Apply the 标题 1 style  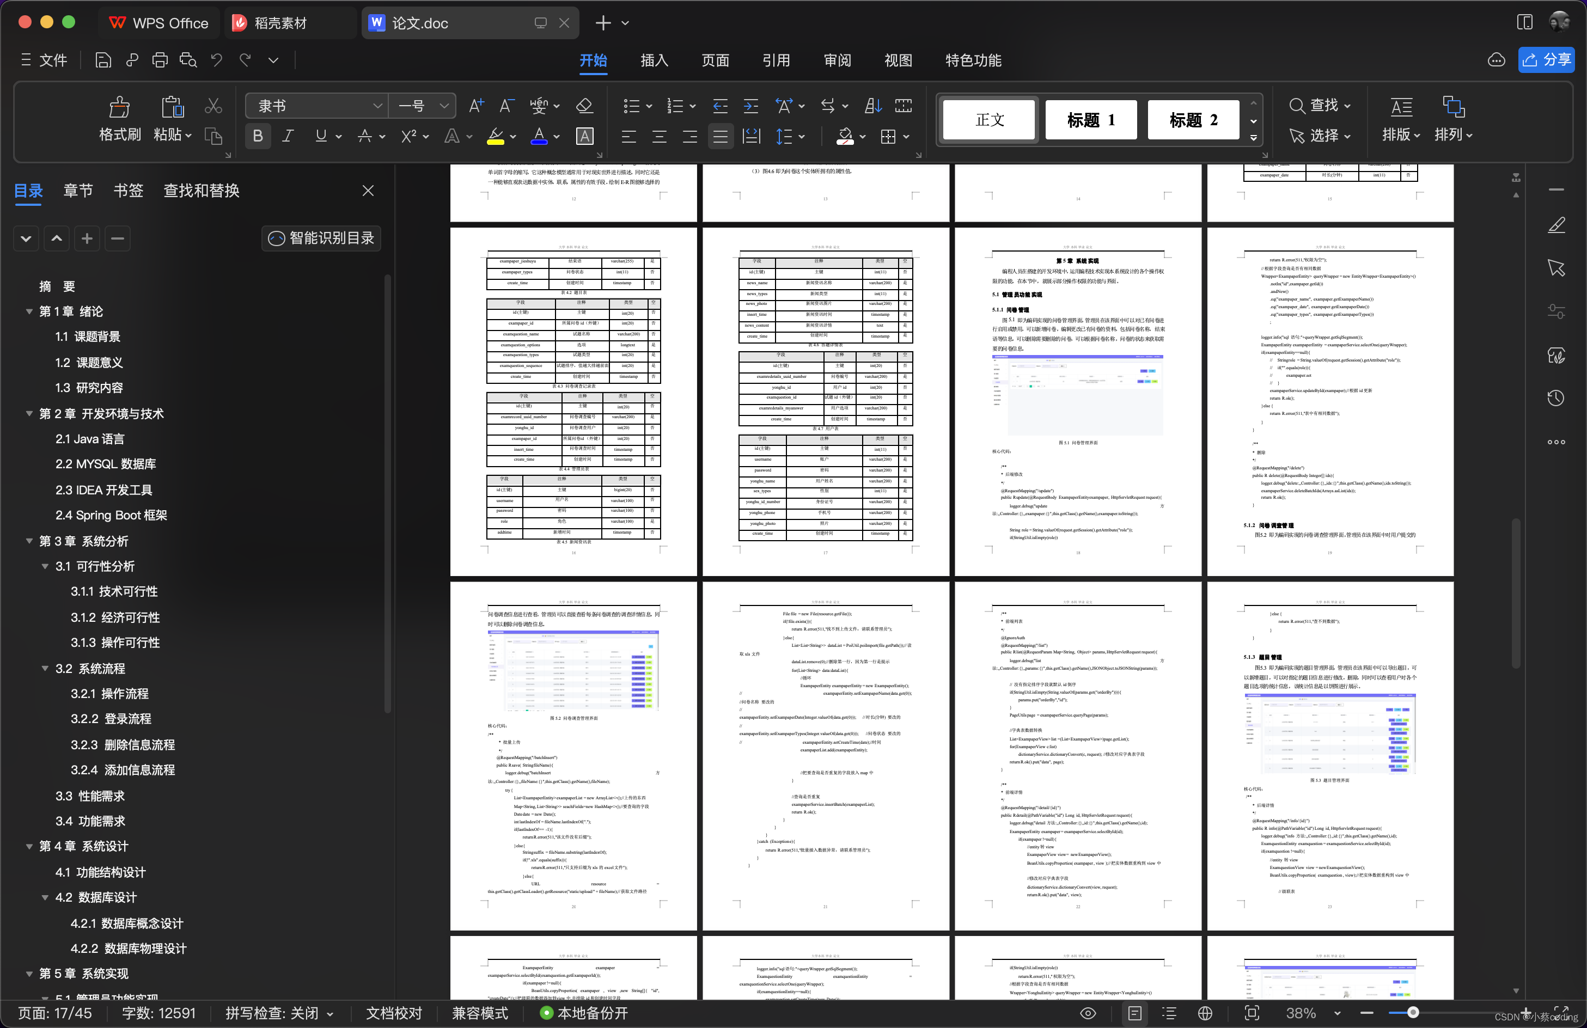[1091, 120]
